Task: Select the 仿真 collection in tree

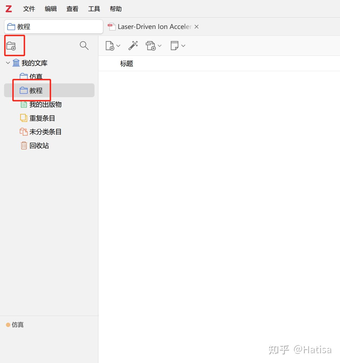Action: point(36,77)
